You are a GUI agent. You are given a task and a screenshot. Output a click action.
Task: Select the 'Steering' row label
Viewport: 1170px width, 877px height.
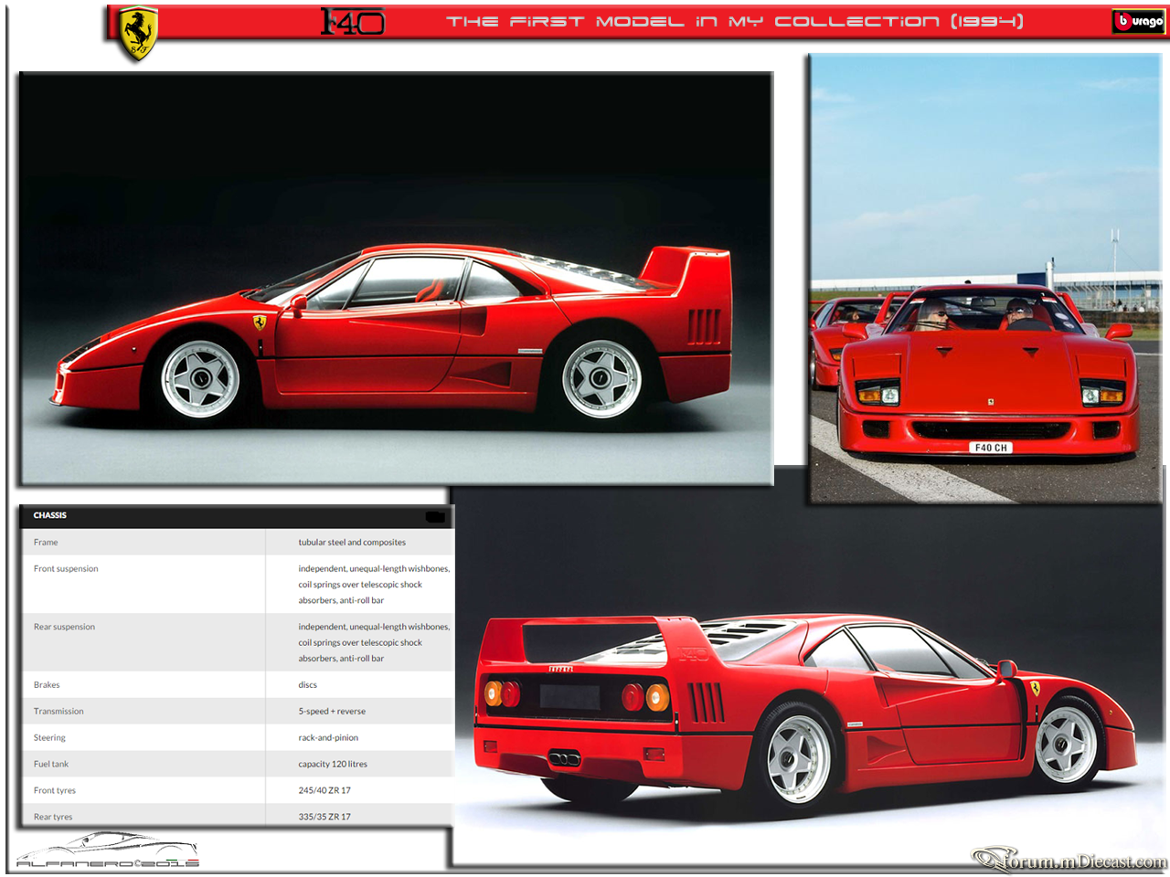(49, 738)
